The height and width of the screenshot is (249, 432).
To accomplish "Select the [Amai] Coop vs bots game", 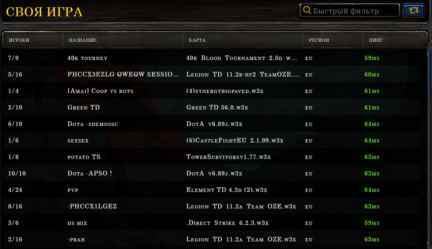I will (211, 91).
